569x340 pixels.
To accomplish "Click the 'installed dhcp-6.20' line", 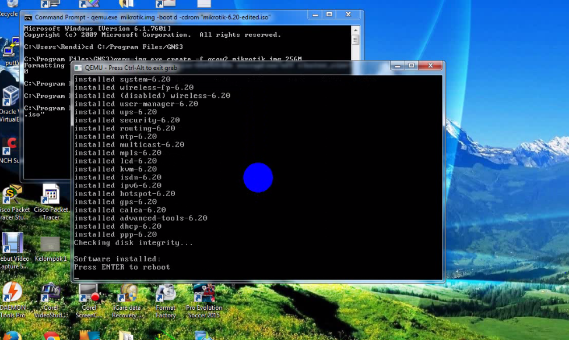I will tap(118, 226).
